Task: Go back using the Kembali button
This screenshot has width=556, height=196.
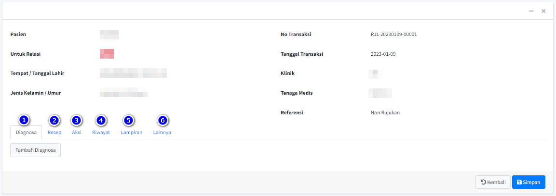Action: point(493,182)
